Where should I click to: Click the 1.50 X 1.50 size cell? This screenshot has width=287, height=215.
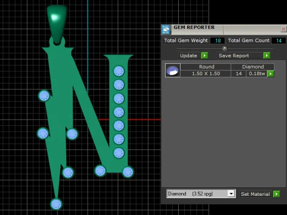[206, 73]
